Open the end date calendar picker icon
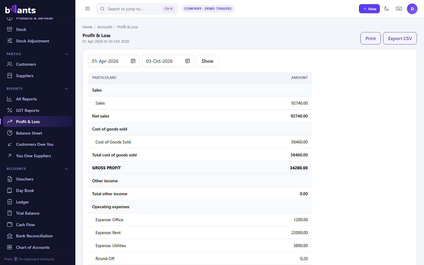The height and width of the screenshot is (265, 424). (188, 61)
